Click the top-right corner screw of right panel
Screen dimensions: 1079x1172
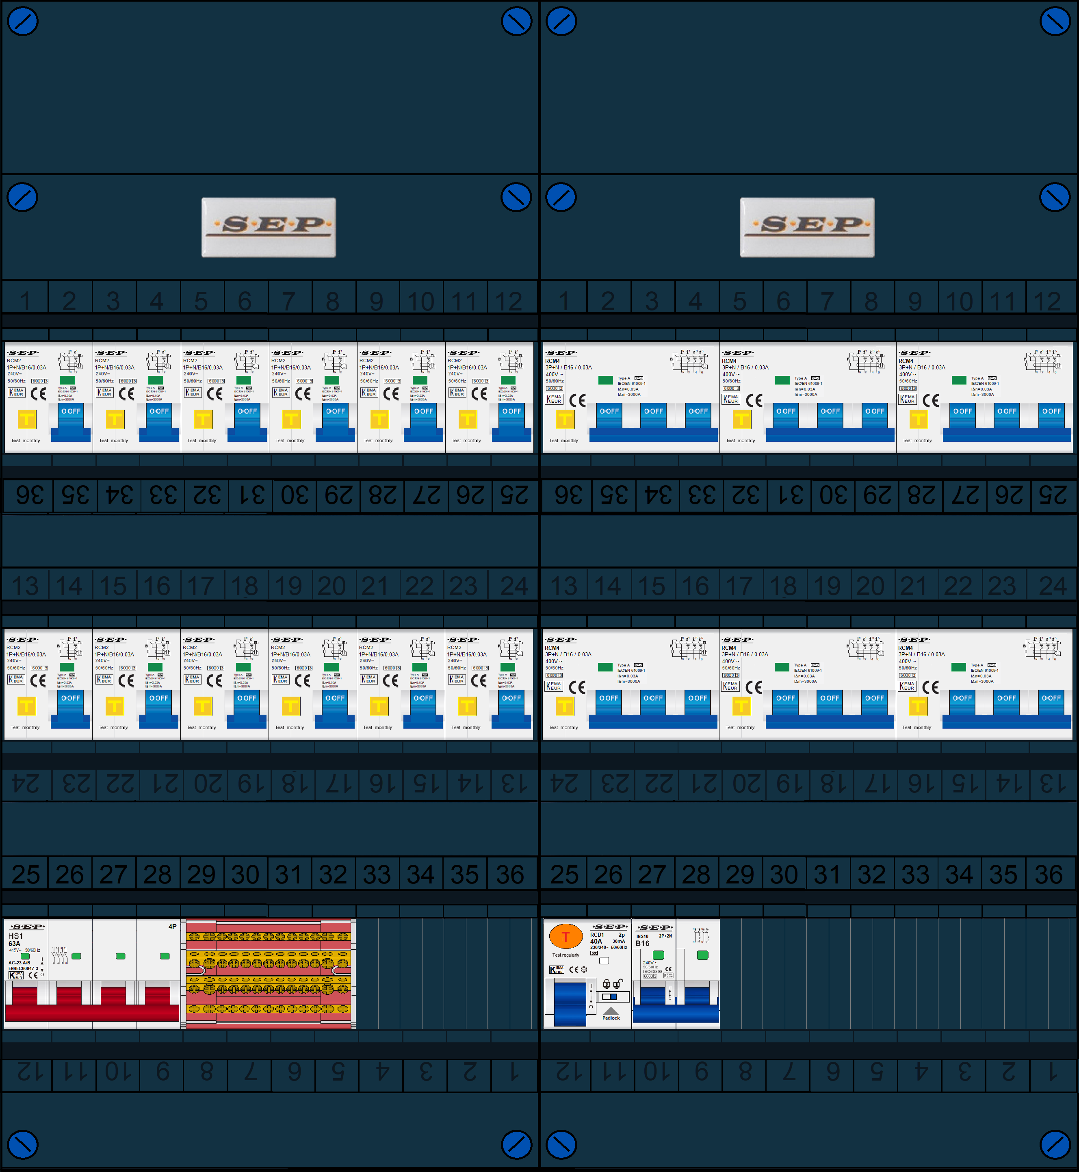click(1055, 21)
